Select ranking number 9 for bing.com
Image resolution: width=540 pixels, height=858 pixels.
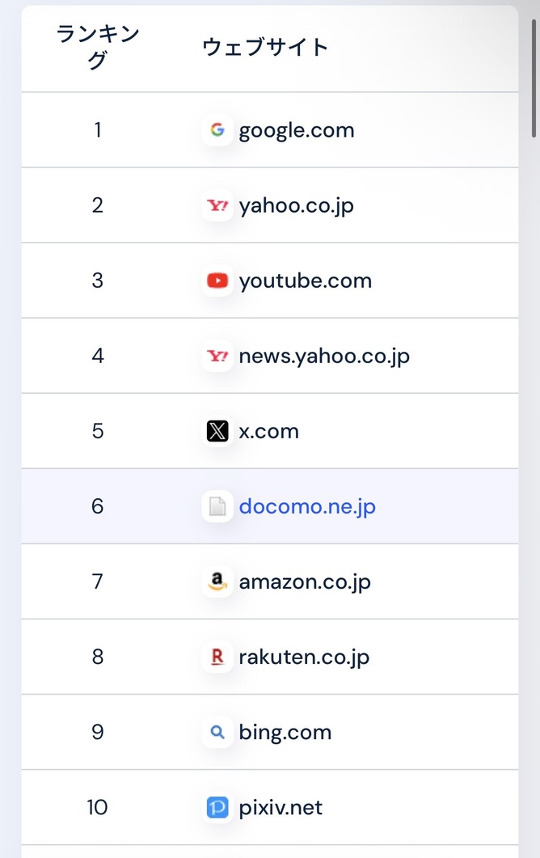click(97, 732)
